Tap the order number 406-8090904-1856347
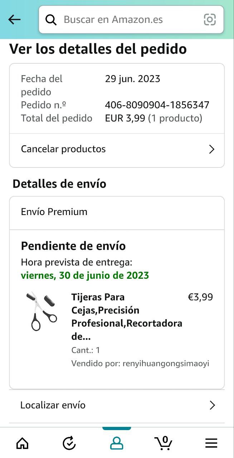The height and width of the screenshot is (458, 234). coord(157,105)
